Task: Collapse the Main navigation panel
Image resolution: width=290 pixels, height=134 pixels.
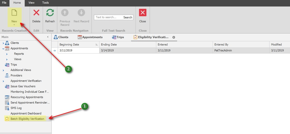Action: click(48, 37)
